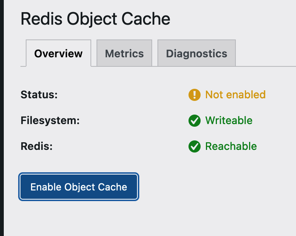Click blank space between Filesystem: and its checkmark
This screenshot has width=296, height=236.
[132, 121]
